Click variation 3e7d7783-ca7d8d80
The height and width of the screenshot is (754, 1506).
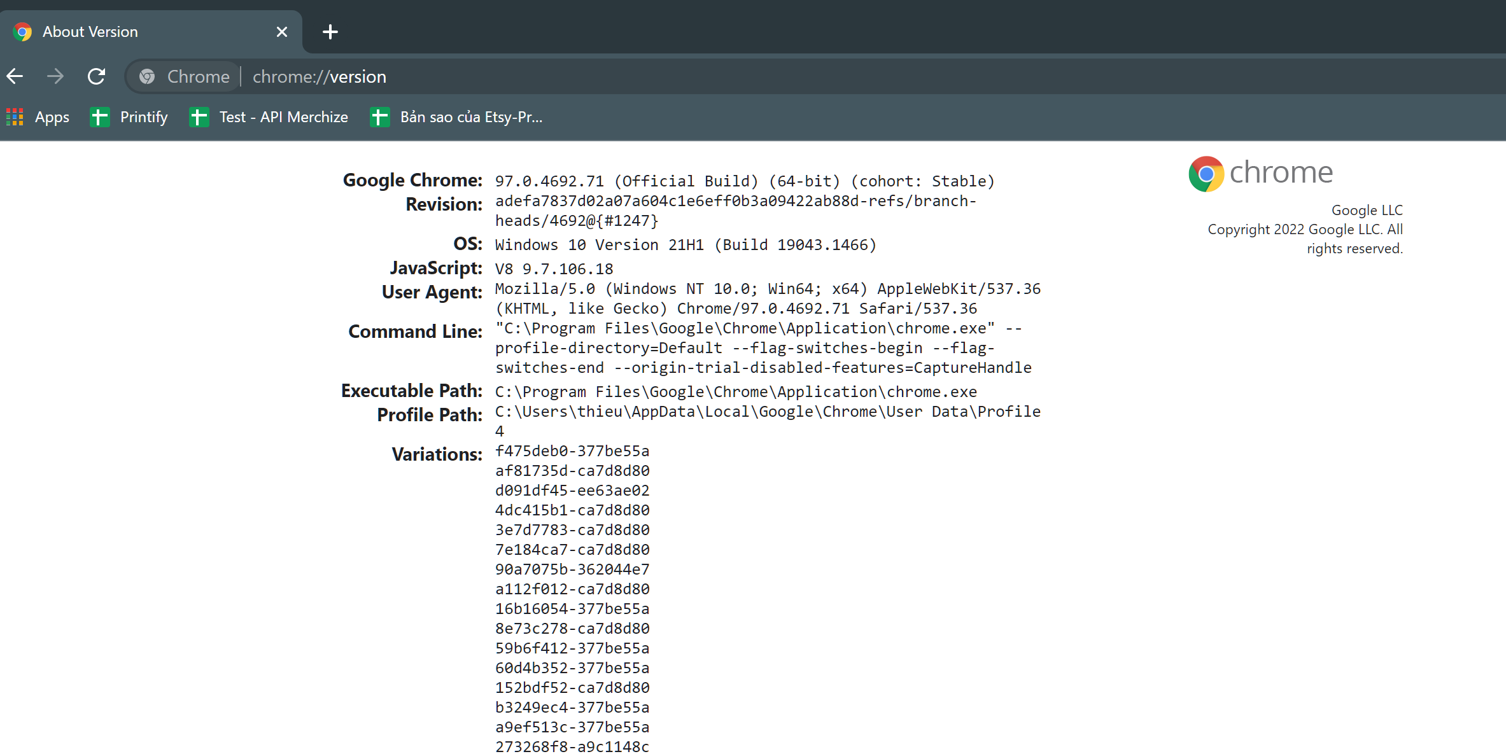572,530
